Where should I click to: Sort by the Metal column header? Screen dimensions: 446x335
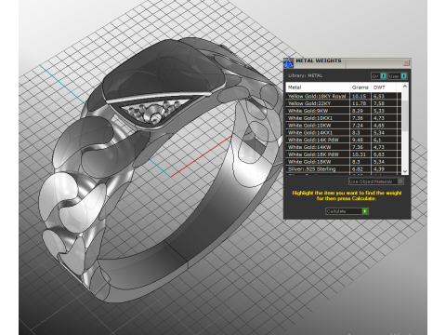coord(318,87)
